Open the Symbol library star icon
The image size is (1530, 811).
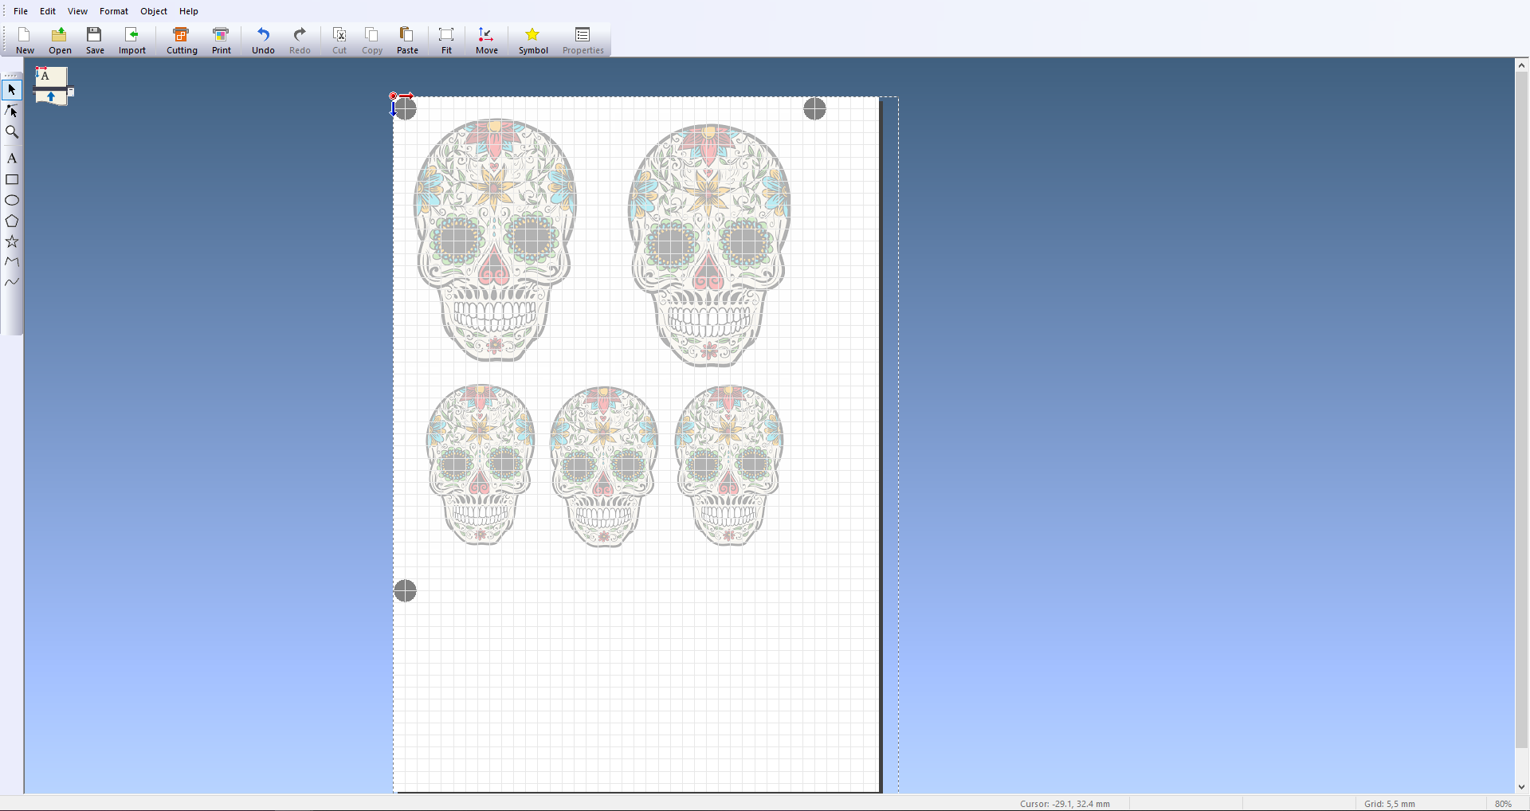tap(533, 41)
